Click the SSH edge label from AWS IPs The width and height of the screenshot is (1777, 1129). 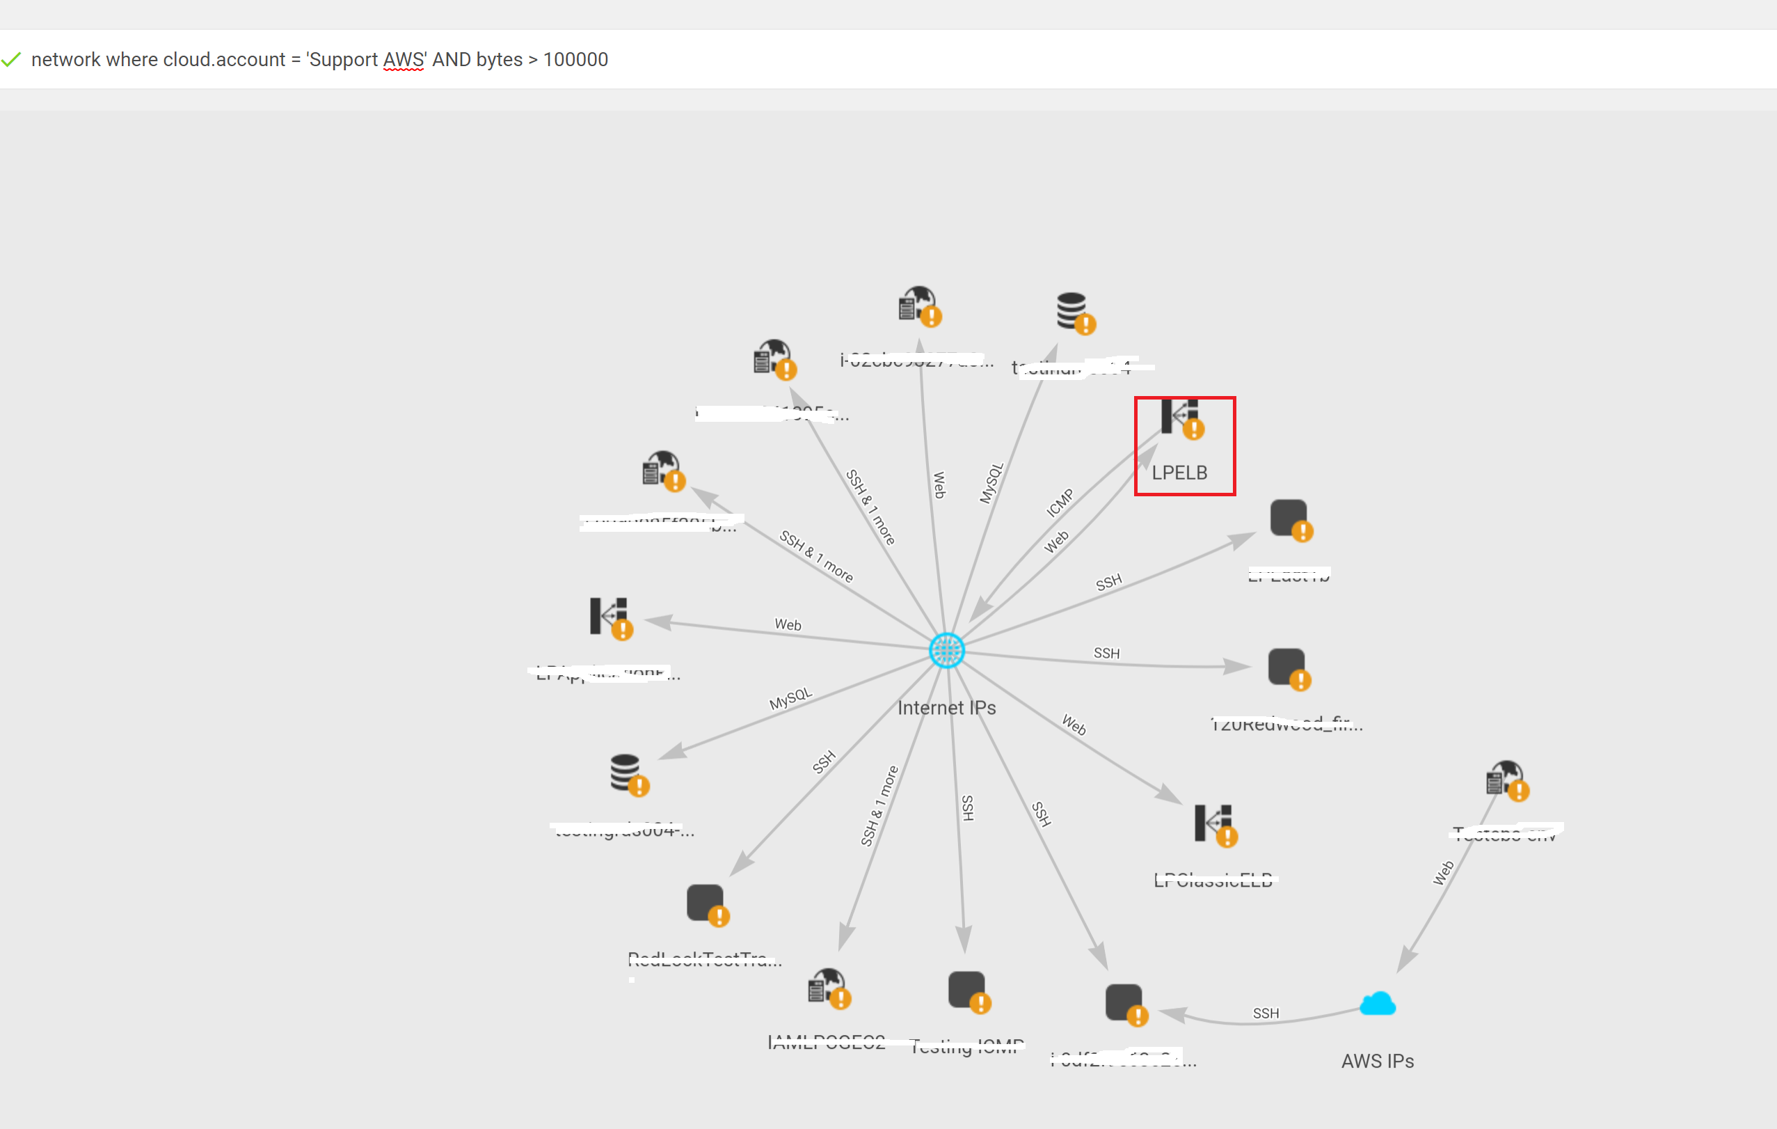pos(1266,1013)
